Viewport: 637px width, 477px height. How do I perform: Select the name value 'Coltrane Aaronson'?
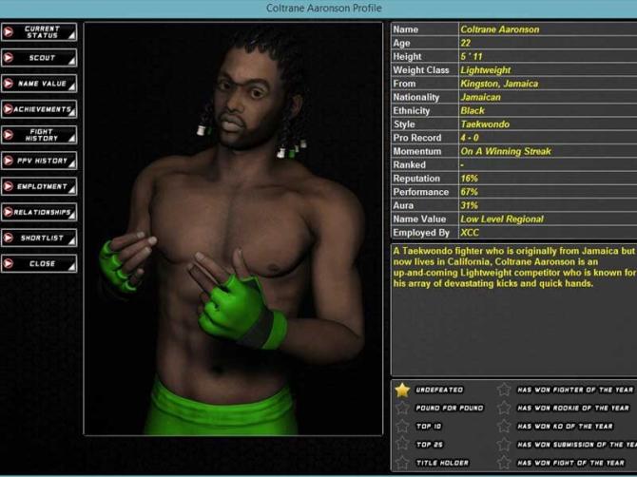[500, 29]
